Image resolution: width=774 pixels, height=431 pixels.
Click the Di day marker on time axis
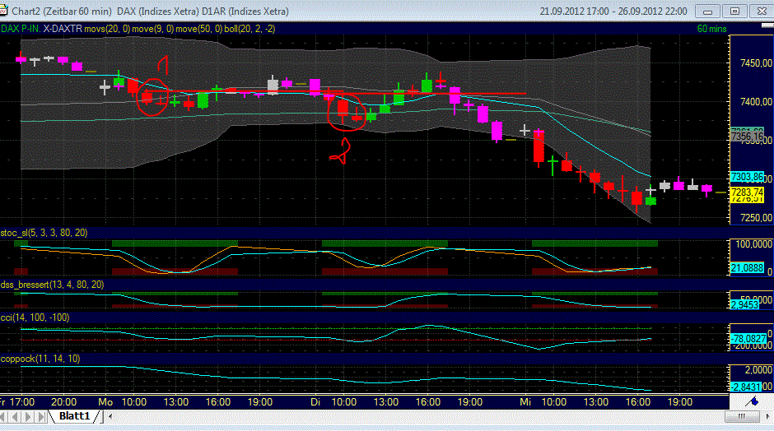point(315,402)
